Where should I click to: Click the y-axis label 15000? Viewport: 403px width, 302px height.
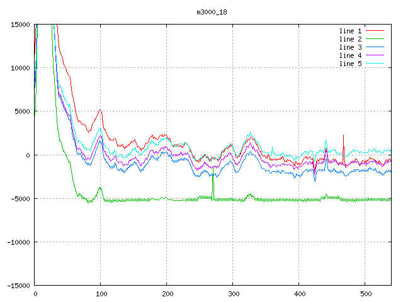tap(20, 25)
